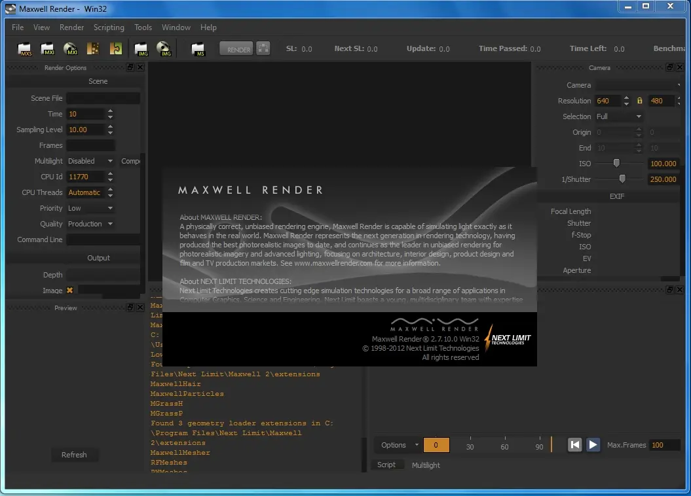Adjust the Sampling Level stepper arrows
Image resolution: width=691 pixels, height=496 pixels.
click(x=110, y=130)
